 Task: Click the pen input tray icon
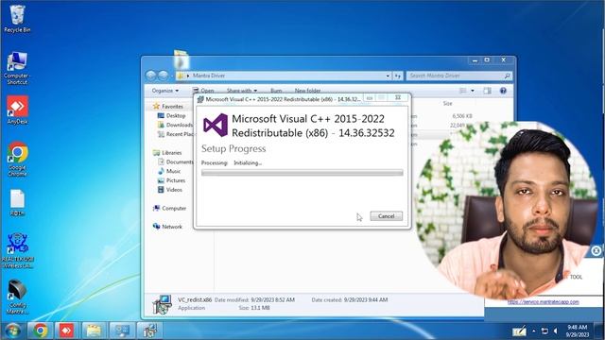click(x=519, y=331)
